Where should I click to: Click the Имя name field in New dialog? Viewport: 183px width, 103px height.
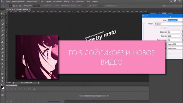[x=175, y=20]
